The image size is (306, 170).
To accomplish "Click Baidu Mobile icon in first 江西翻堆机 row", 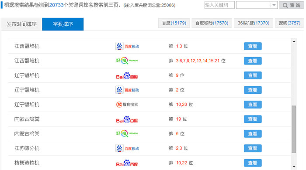I will (x=127, y=46).
